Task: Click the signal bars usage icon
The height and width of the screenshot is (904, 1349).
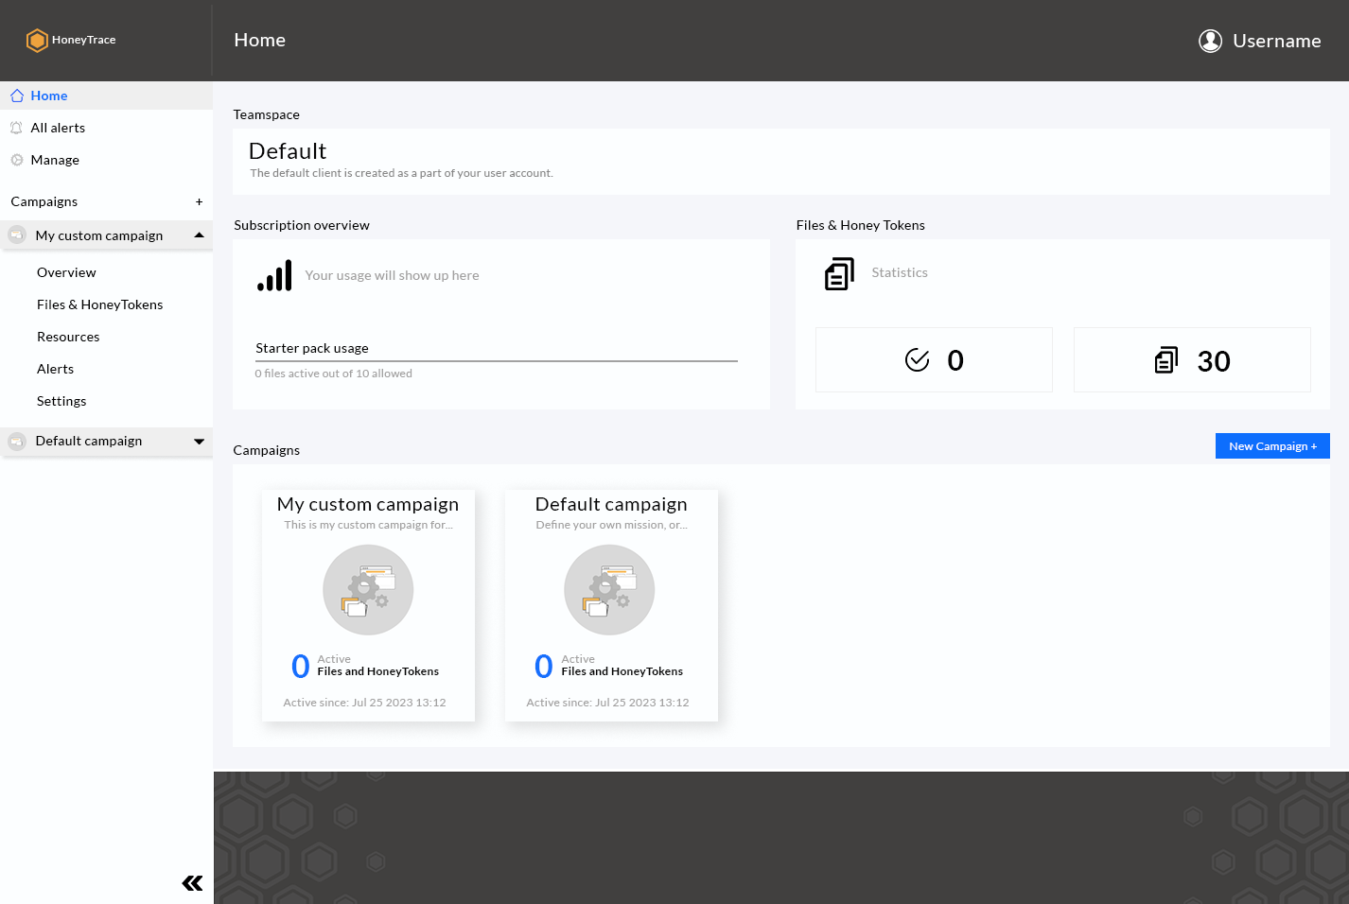Action: (274, 275)
